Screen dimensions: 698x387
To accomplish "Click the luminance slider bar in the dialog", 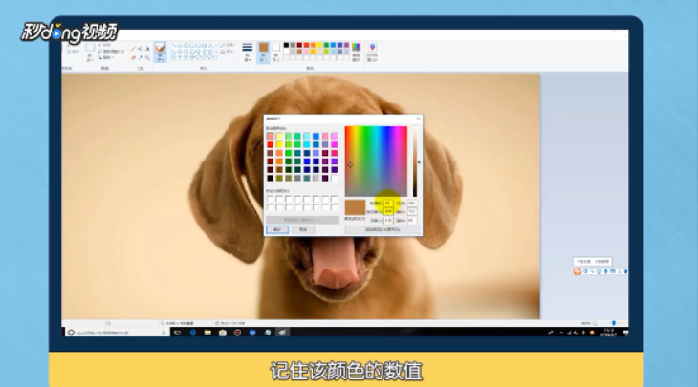I will point(414,161).
